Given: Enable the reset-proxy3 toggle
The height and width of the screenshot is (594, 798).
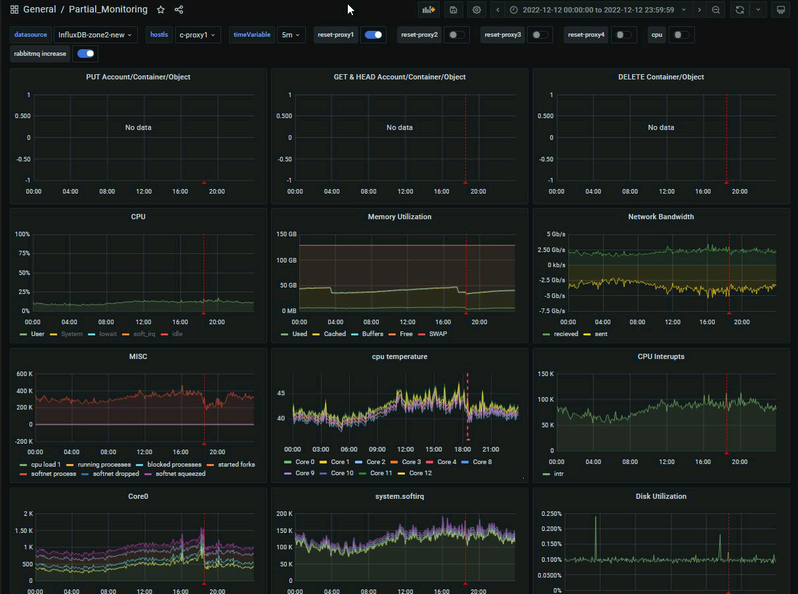Looking at the screenshot, I should point(539,35).
